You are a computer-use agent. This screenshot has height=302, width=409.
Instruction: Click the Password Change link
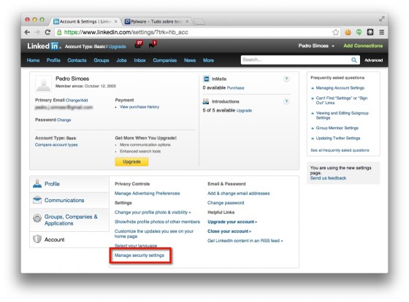click(64, 120)
